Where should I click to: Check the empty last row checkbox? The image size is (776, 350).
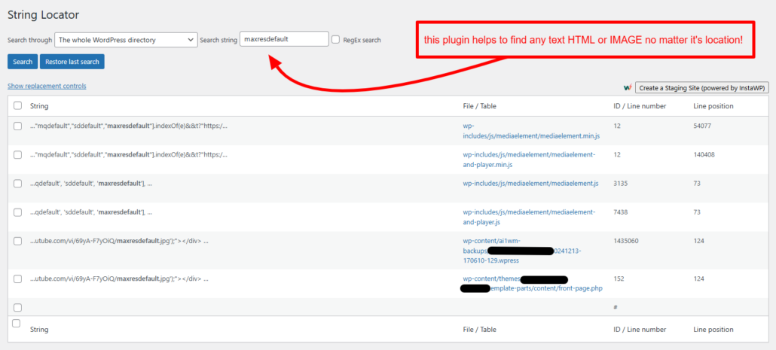tap(18, 308)
